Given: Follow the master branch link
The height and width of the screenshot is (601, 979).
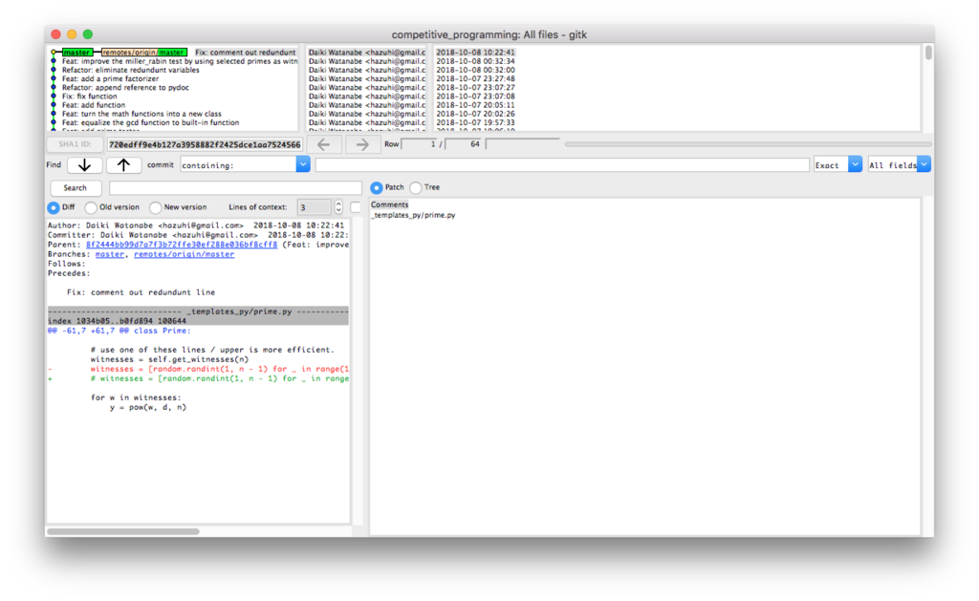Looking at the screenshot, I should (110, 254).
